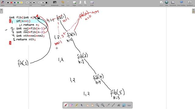Screen dimensions: 195x109
Task: Click the 'int nth=nm1+nm2;' code line
Action: coord(30,36)
